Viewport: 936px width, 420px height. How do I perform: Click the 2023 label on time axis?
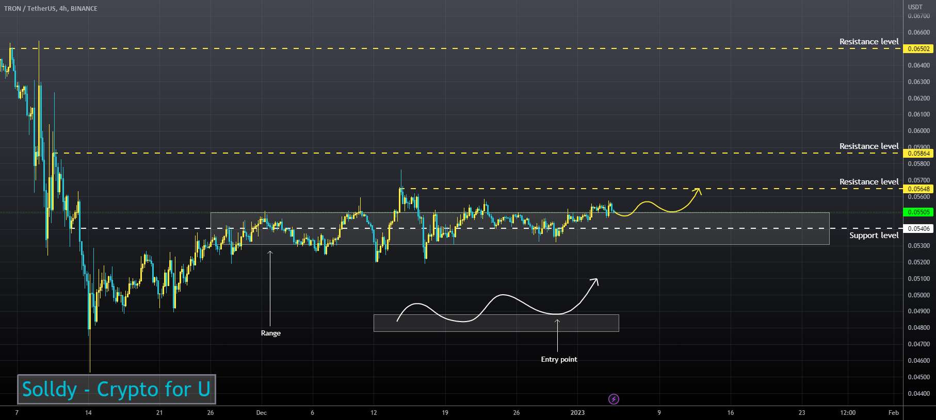coord(577,413)
